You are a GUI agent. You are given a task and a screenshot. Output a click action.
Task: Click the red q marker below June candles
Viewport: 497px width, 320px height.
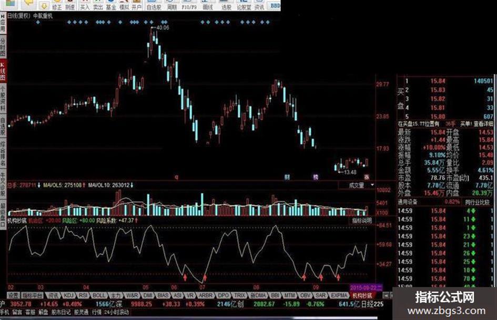tap(177, 177)
